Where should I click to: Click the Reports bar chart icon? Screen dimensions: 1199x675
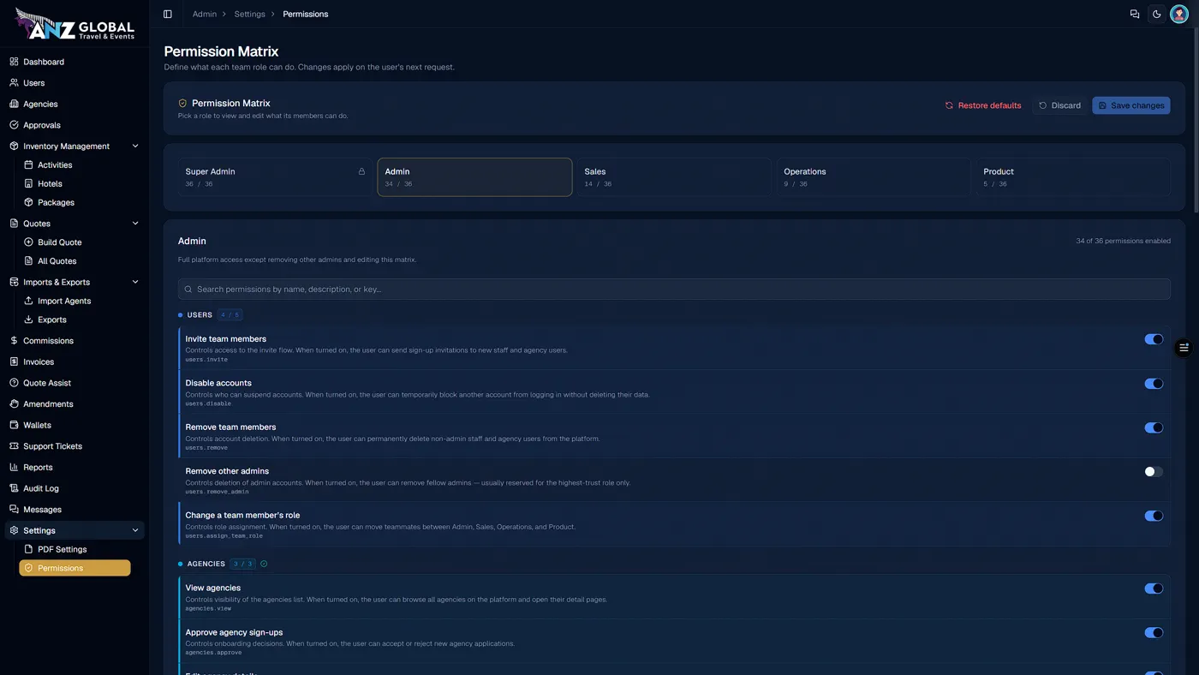pyautogui.click(x=14, y=467)
